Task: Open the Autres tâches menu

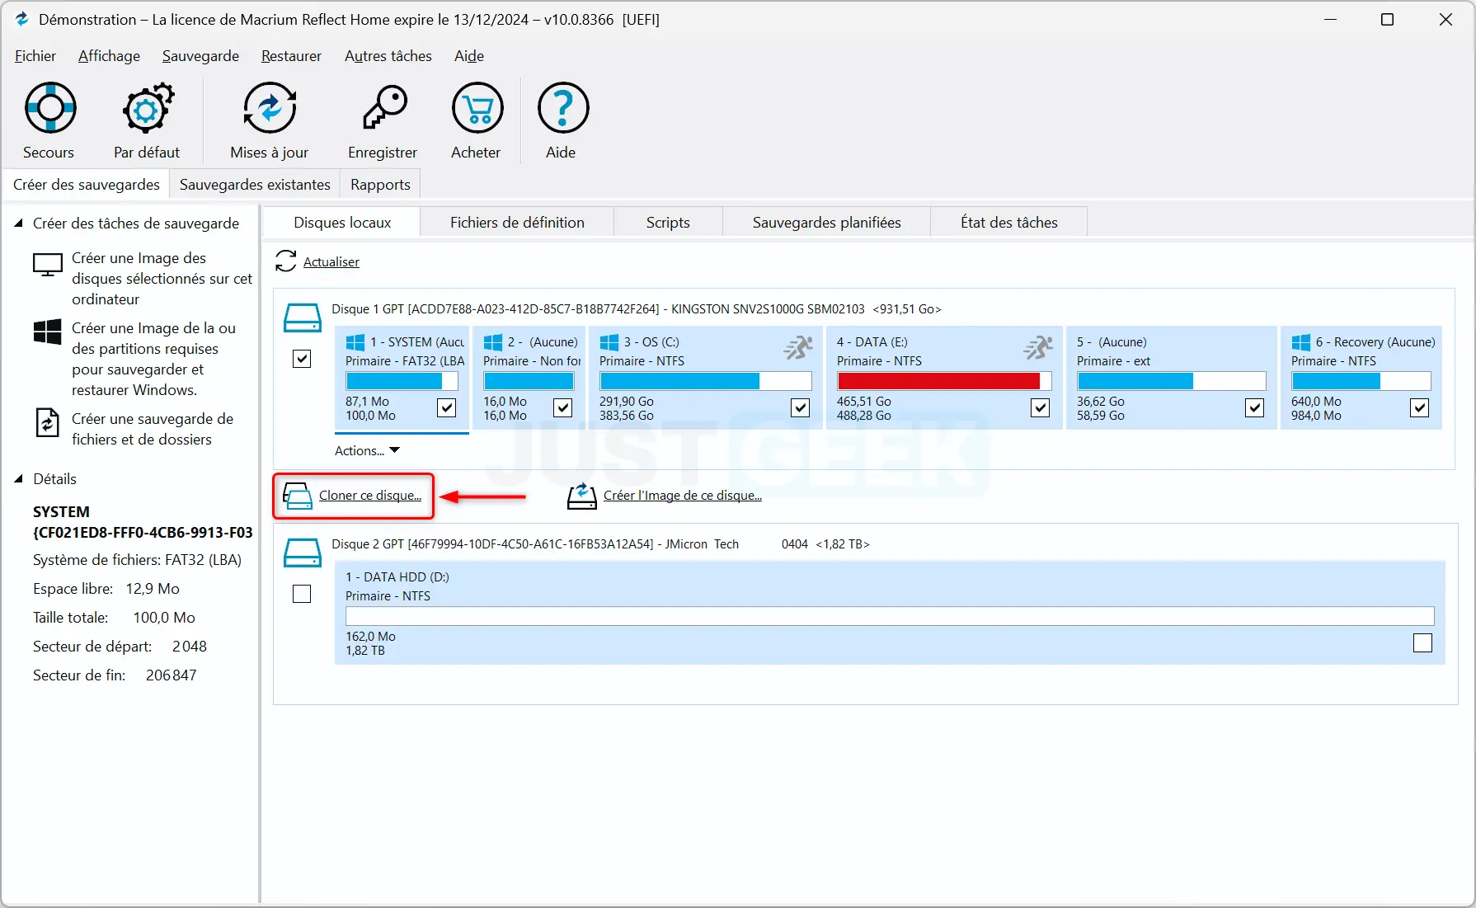Action: click(388, 55)
